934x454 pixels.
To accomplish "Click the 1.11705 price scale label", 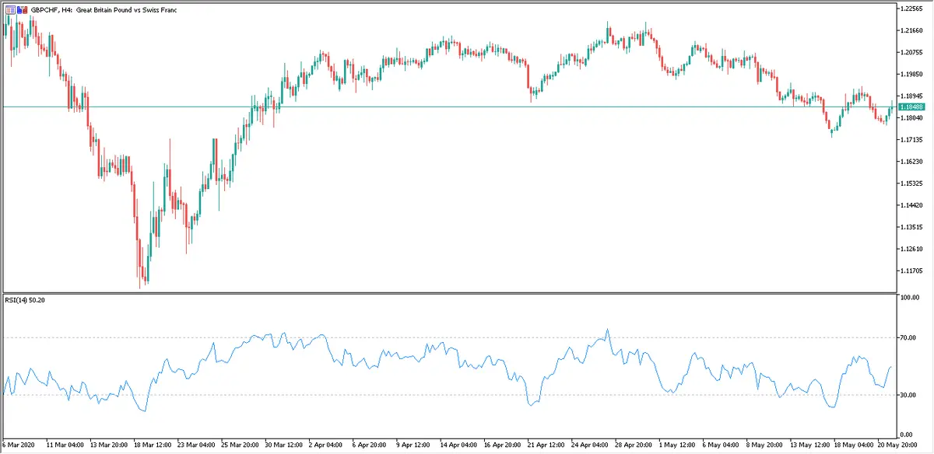I will click(911, 271).
